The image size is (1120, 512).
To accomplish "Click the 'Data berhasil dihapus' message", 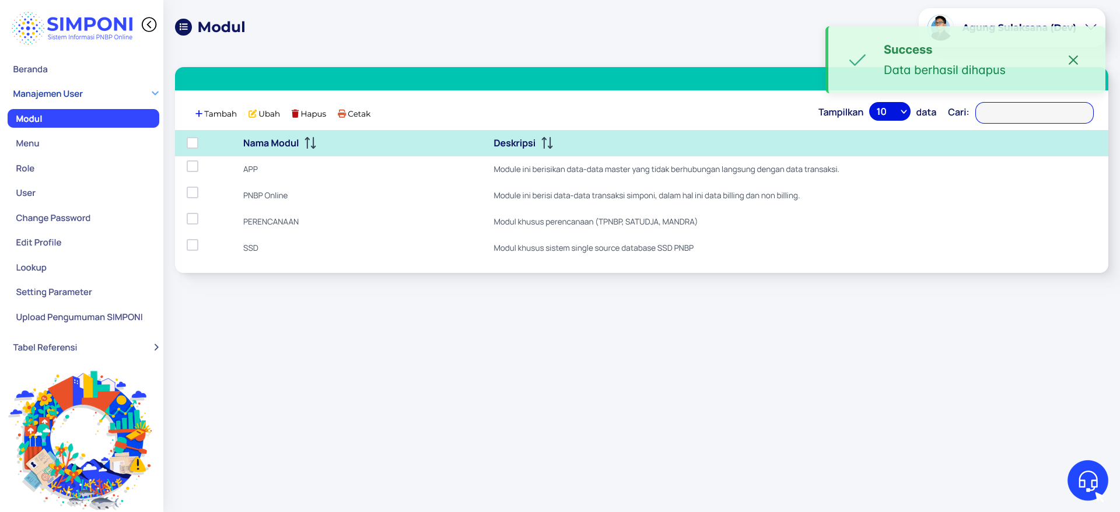I will coord(944,70).
